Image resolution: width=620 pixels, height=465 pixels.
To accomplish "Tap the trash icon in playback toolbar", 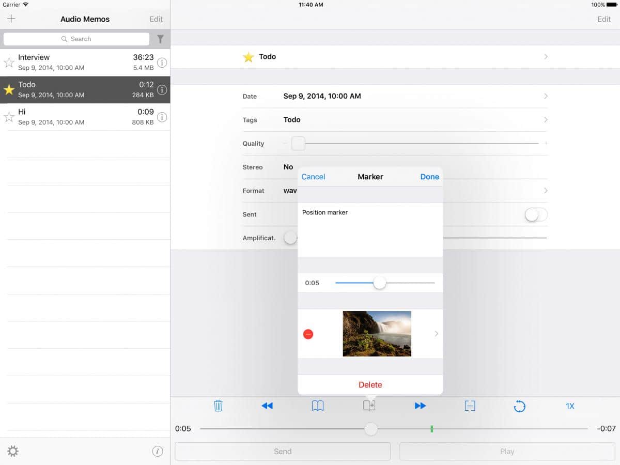I will [x=218, y=406].
